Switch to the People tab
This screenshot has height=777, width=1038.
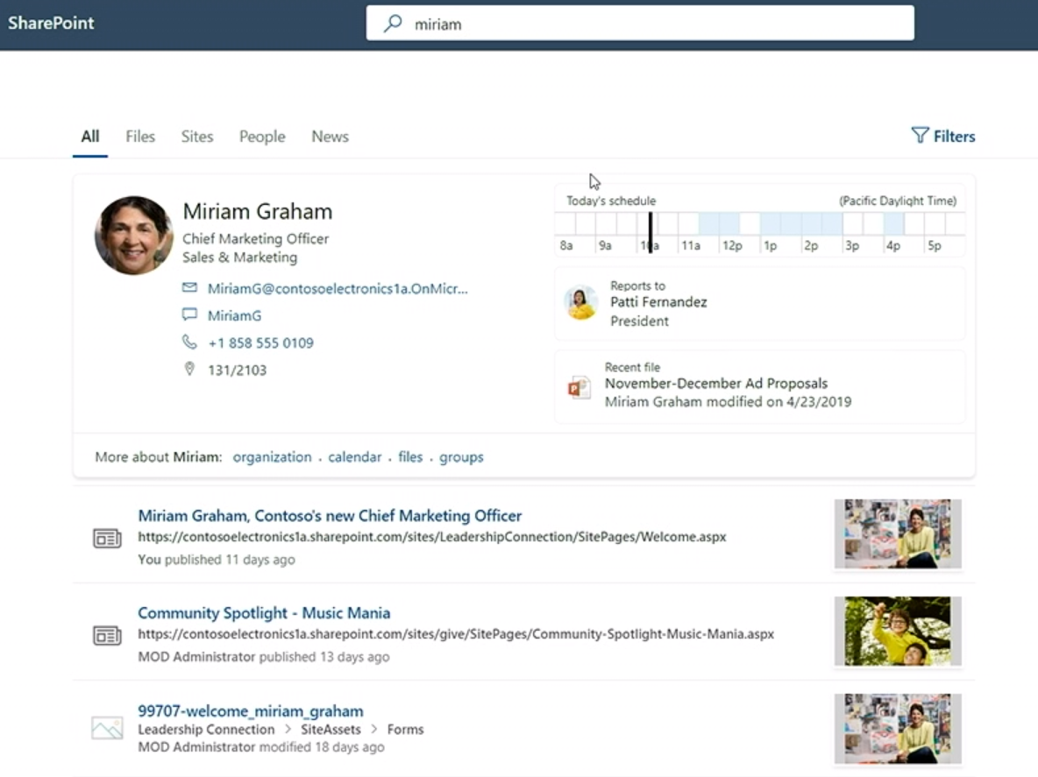pyautogui.click(x=262, y=137)
